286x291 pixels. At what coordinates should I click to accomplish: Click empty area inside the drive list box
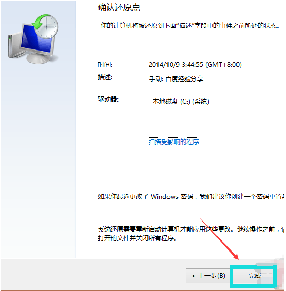(x=216, y=121)
